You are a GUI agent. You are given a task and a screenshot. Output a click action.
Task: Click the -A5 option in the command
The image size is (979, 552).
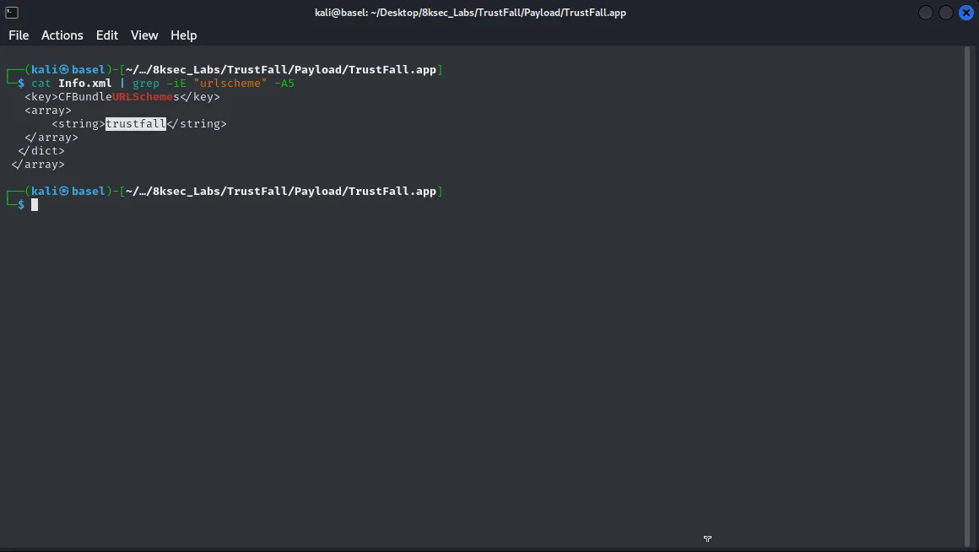(x=284, y=83)
